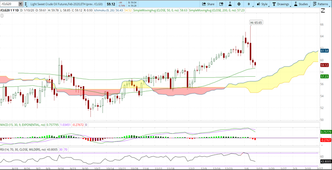The image size is (332, 170).
Task: Click the 58.63 SMA 50 value
Action: [x=183, y=10]
